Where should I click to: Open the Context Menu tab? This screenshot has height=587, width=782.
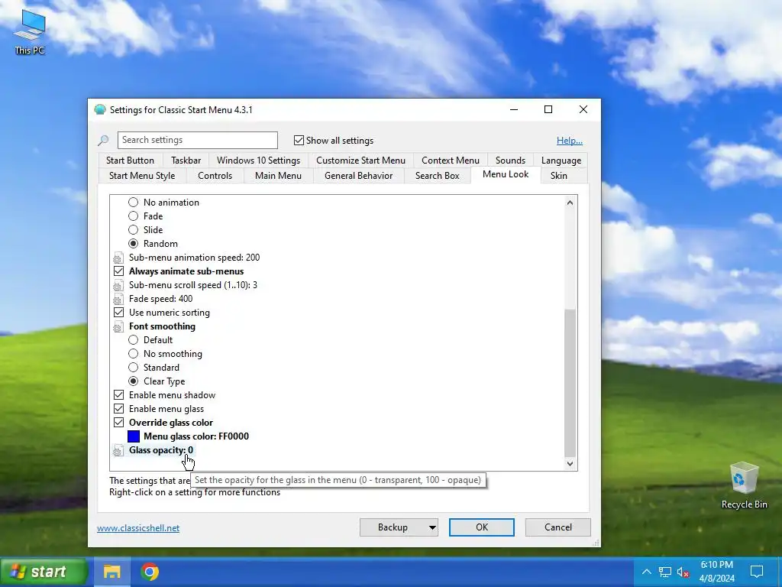451,161
